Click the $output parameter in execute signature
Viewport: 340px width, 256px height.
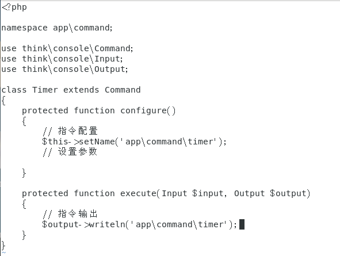pos(288,193)
